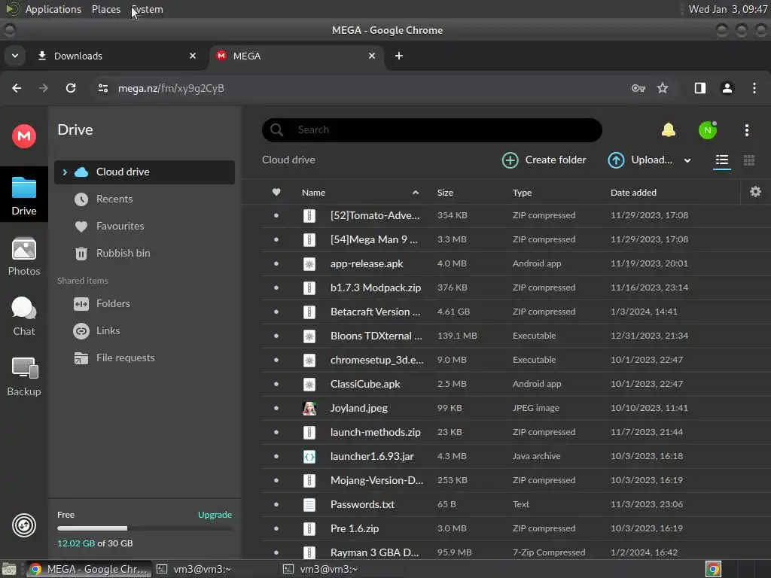Viewport: 771px width, 578px height.
Task: Toggle favourite dot for ClassiCube.apk
Action: (x=276, y=384)
